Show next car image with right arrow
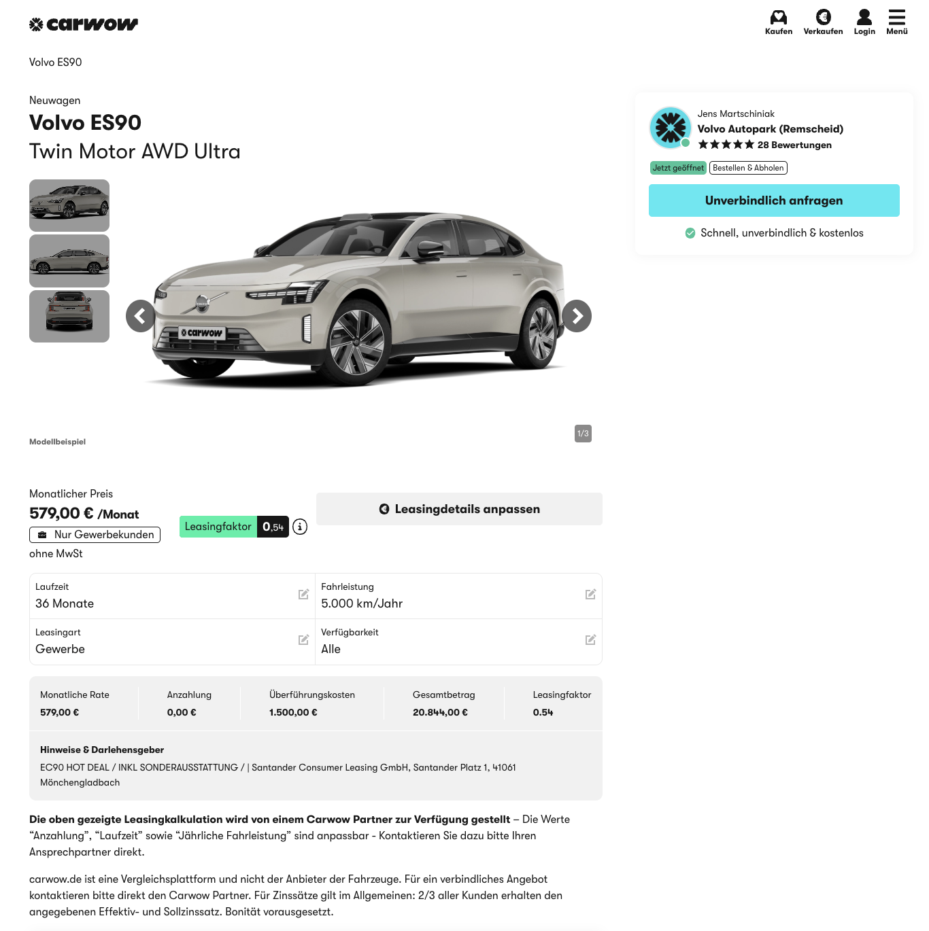929x931 pixels. click(x=577, y=316)
